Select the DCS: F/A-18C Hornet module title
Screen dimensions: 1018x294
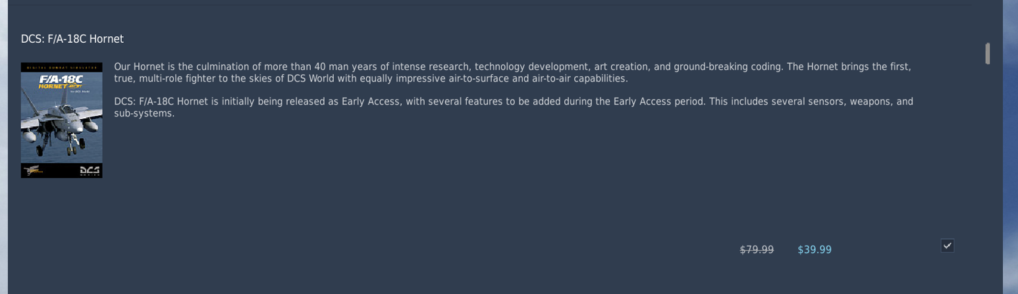coord(72,39)
